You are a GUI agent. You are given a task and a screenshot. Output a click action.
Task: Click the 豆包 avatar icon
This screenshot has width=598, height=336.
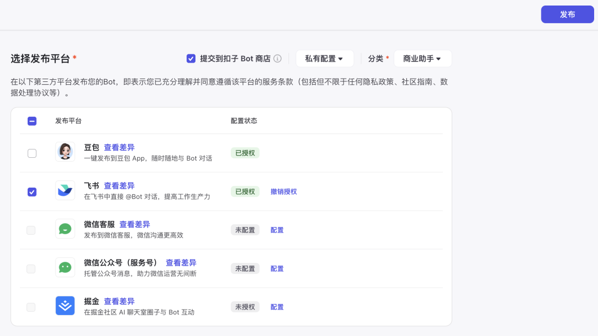[65, 152]
